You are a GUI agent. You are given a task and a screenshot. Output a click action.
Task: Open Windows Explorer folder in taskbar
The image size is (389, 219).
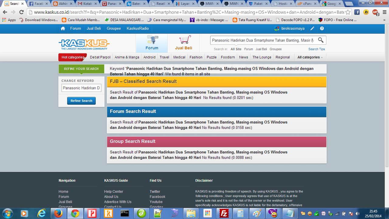pyautogui.click(x=191, y=214)
